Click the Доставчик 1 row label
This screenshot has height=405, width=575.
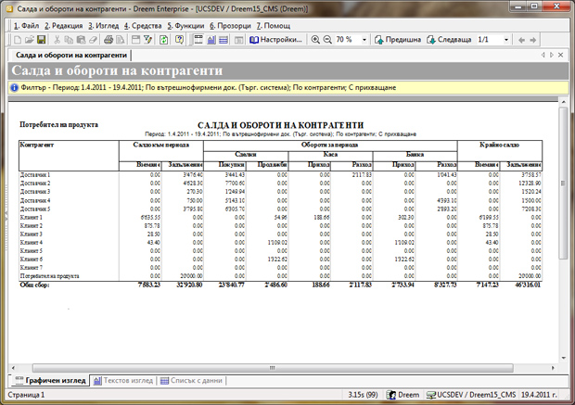coord(35,175)
